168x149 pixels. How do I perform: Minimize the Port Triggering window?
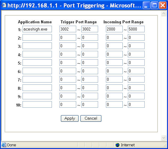(146, 5)
